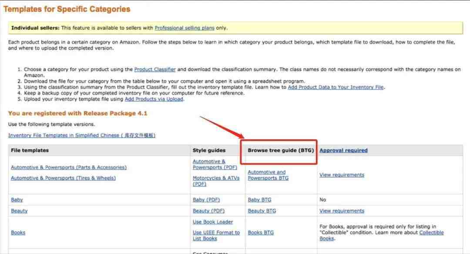The height and width of the screenshot is (254, 470).
Task: Open the Baby BTG link
Action: pos(259,200)
